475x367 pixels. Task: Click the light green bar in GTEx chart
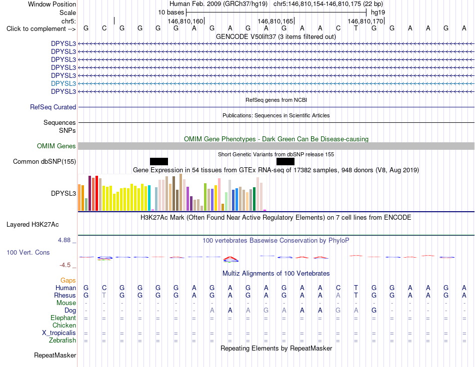[x=226, y=201]
